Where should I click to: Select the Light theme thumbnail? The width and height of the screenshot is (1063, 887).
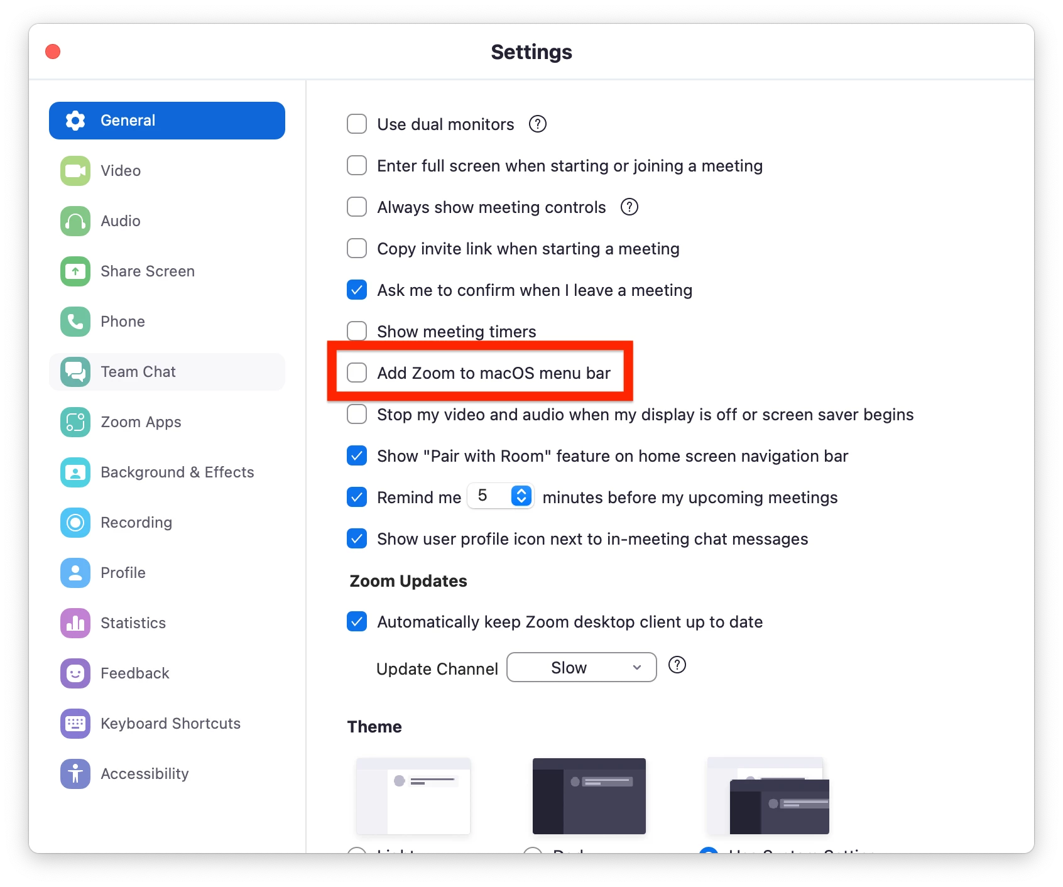coord(413,796)
